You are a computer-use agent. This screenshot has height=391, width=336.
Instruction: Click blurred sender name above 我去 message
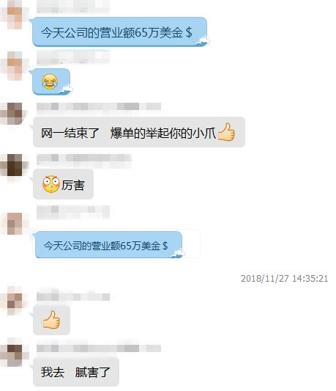(99, 348)
